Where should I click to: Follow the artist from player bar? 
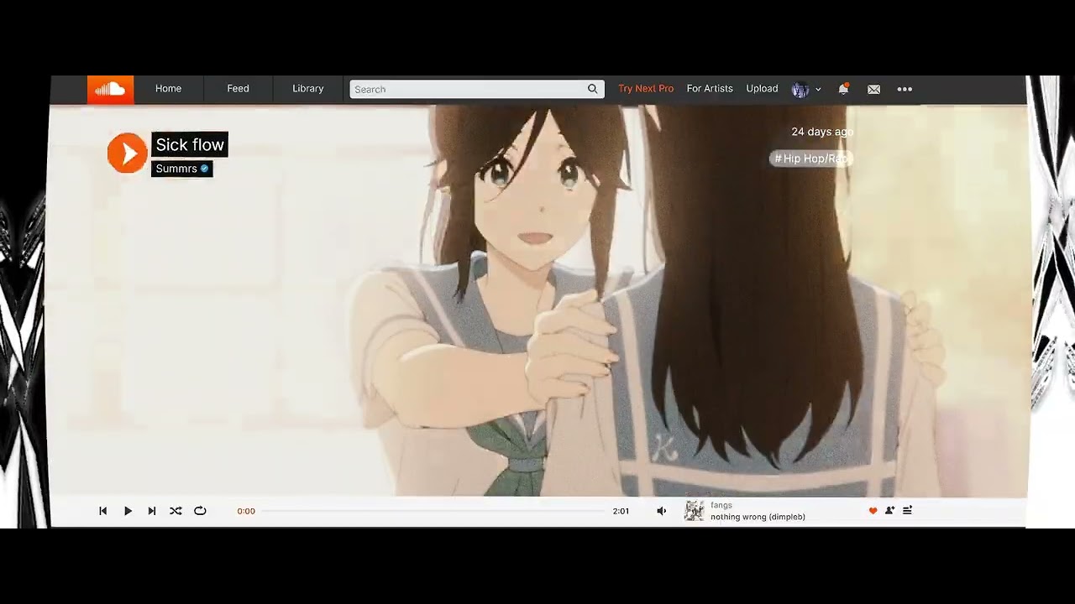tap(889, 511)
